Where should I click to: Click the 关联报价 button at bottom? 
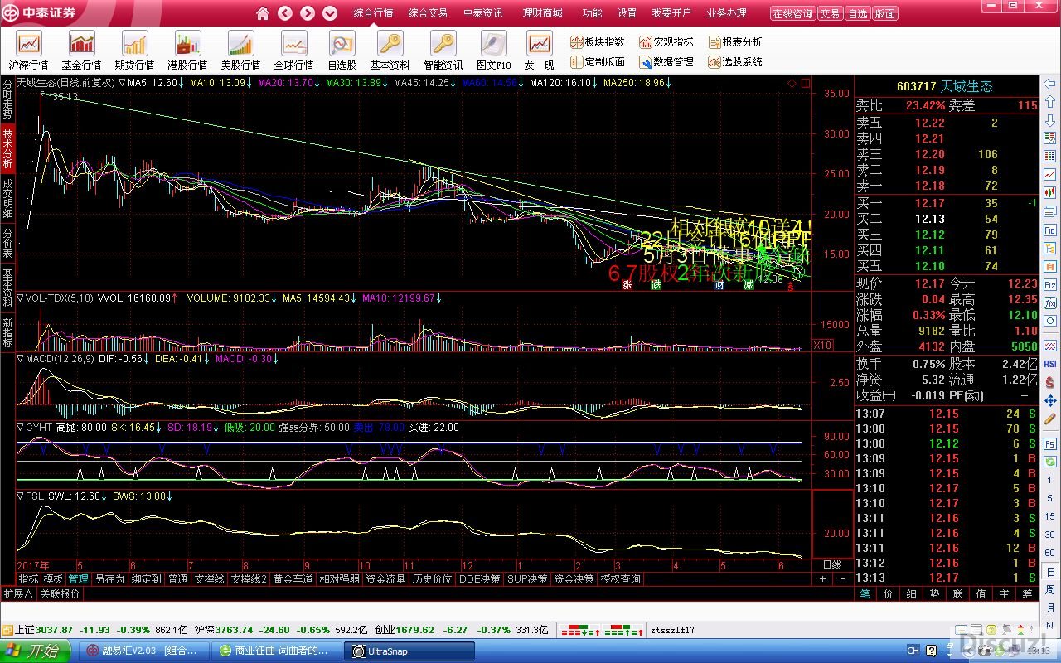point(61,593)
